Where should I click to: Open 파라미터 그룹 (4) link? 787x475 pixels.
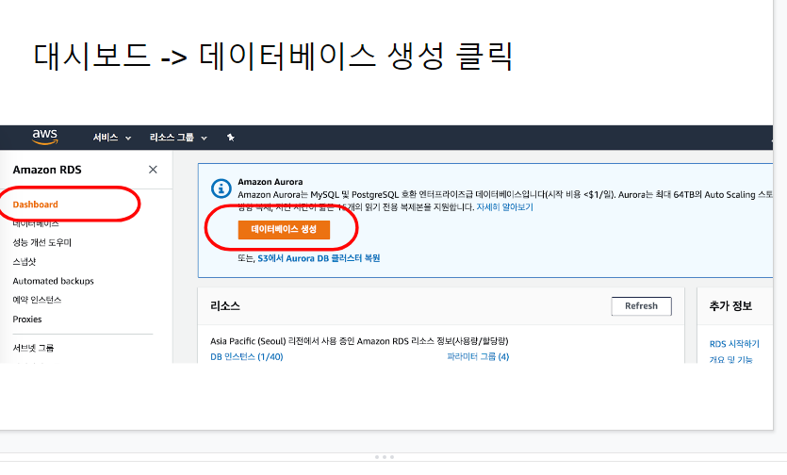point(478,356)
